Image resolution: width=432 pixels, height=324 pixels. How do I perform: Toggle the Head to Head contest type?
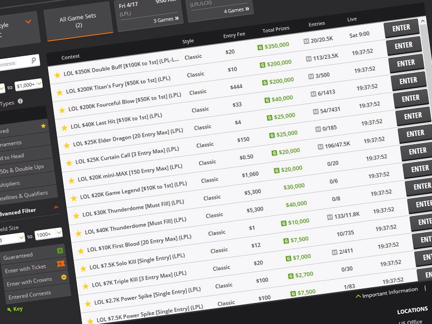coord(26,154)
